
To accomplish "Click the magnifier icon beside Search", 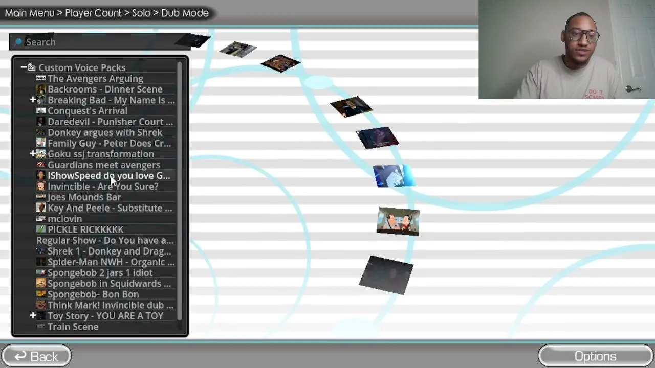I will [18, 42].
